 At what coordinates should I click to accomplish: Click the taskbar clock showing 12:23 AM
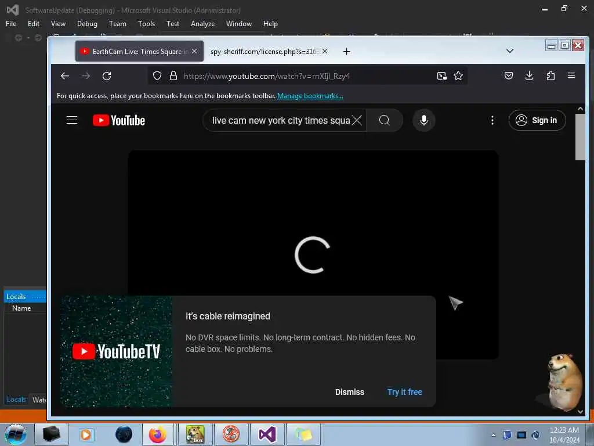(564, 434)
